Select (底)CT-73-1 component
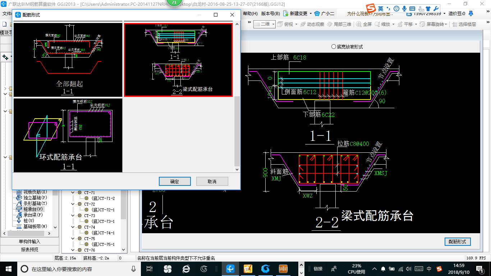Image resolution: width=491 pixels, height=276 pixels. (x=103, y=221)
